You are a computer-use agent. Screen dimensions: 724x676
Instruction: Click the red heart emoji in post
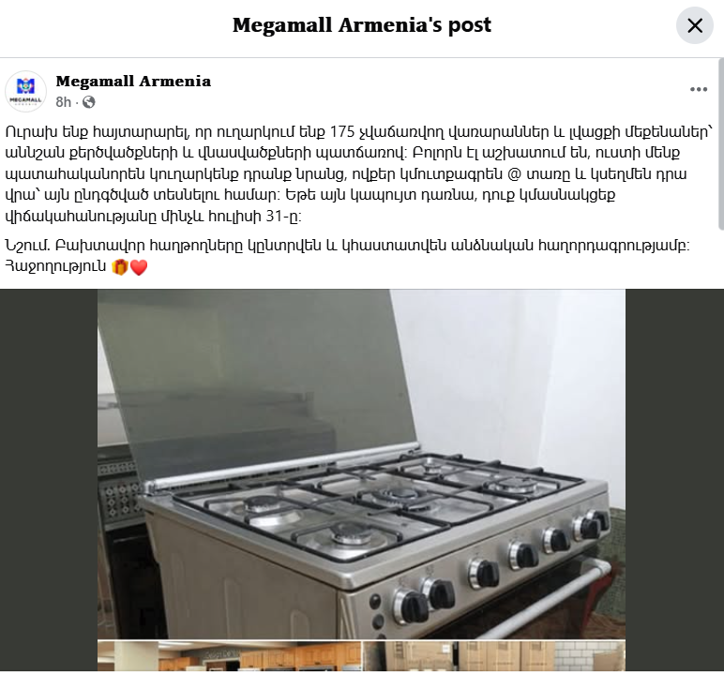pyautogui.click(x=139, y=267)
